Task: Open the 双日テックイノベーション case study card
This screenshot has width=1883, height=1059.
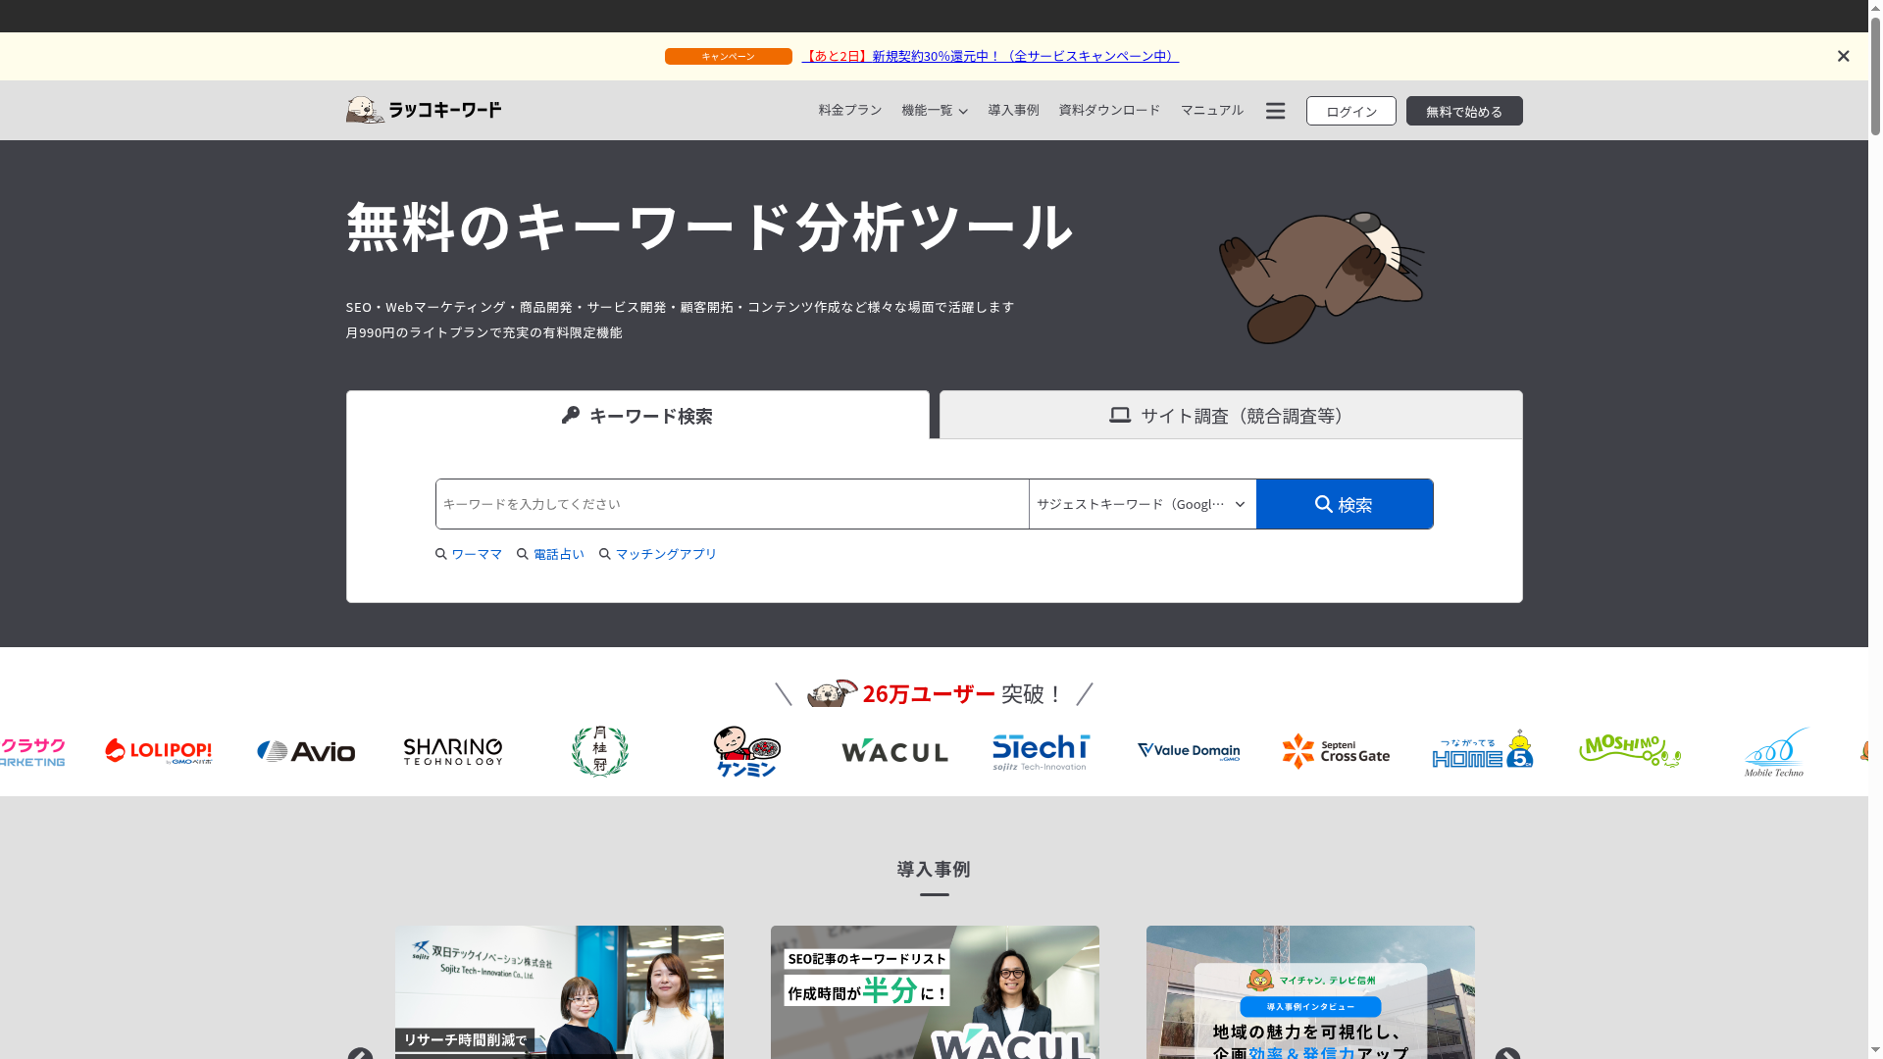Action: [x=559, y=992]
